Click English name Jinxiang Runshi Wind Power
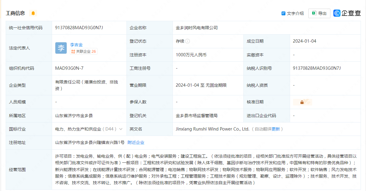 coord(213,129)
